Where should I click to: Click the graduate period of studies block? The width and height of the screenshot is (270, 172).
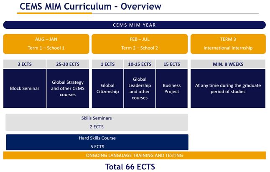[x=228, y=88]
